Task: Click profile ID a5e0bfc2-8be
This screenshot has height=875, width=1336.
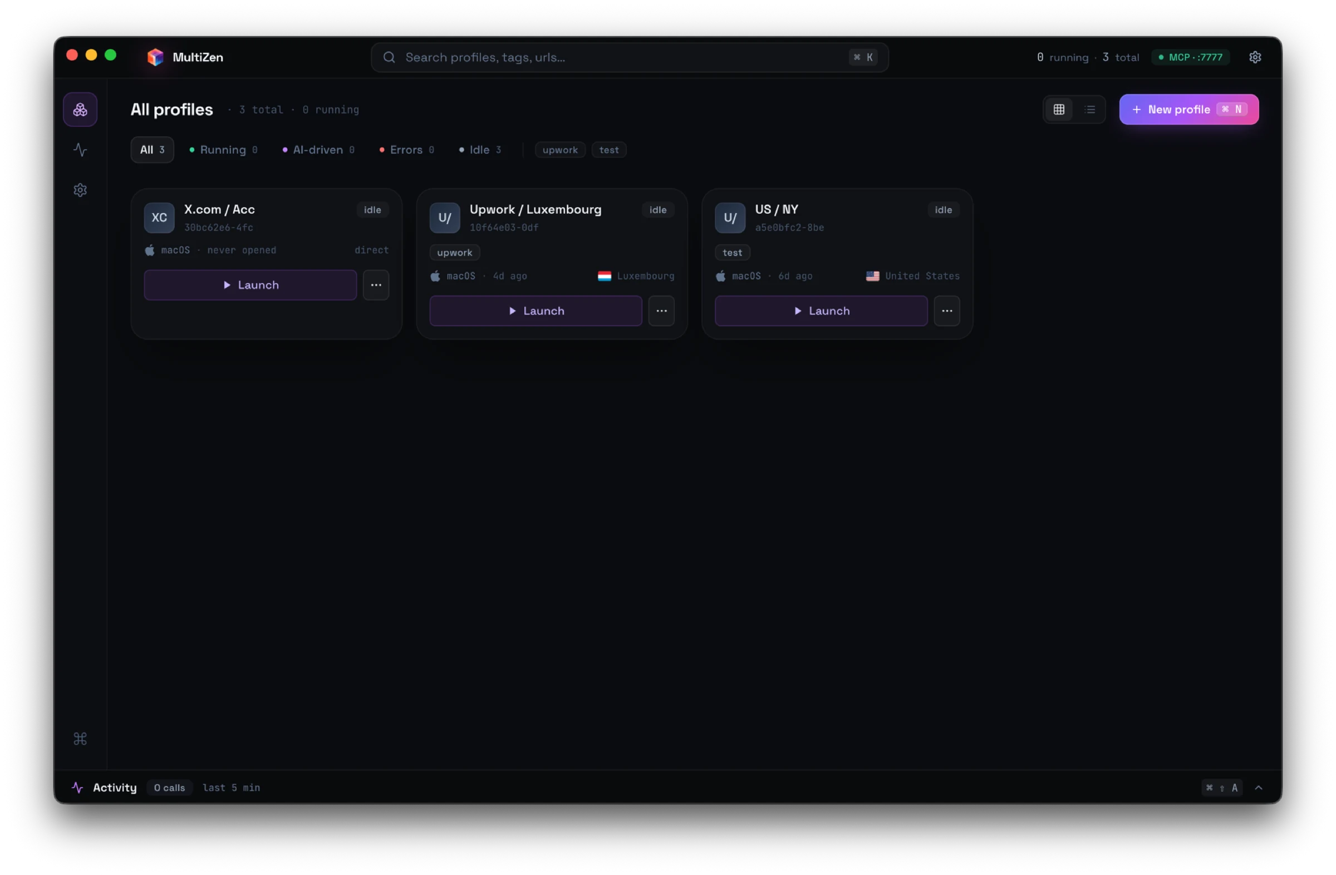Action: (x=790, y=228)
